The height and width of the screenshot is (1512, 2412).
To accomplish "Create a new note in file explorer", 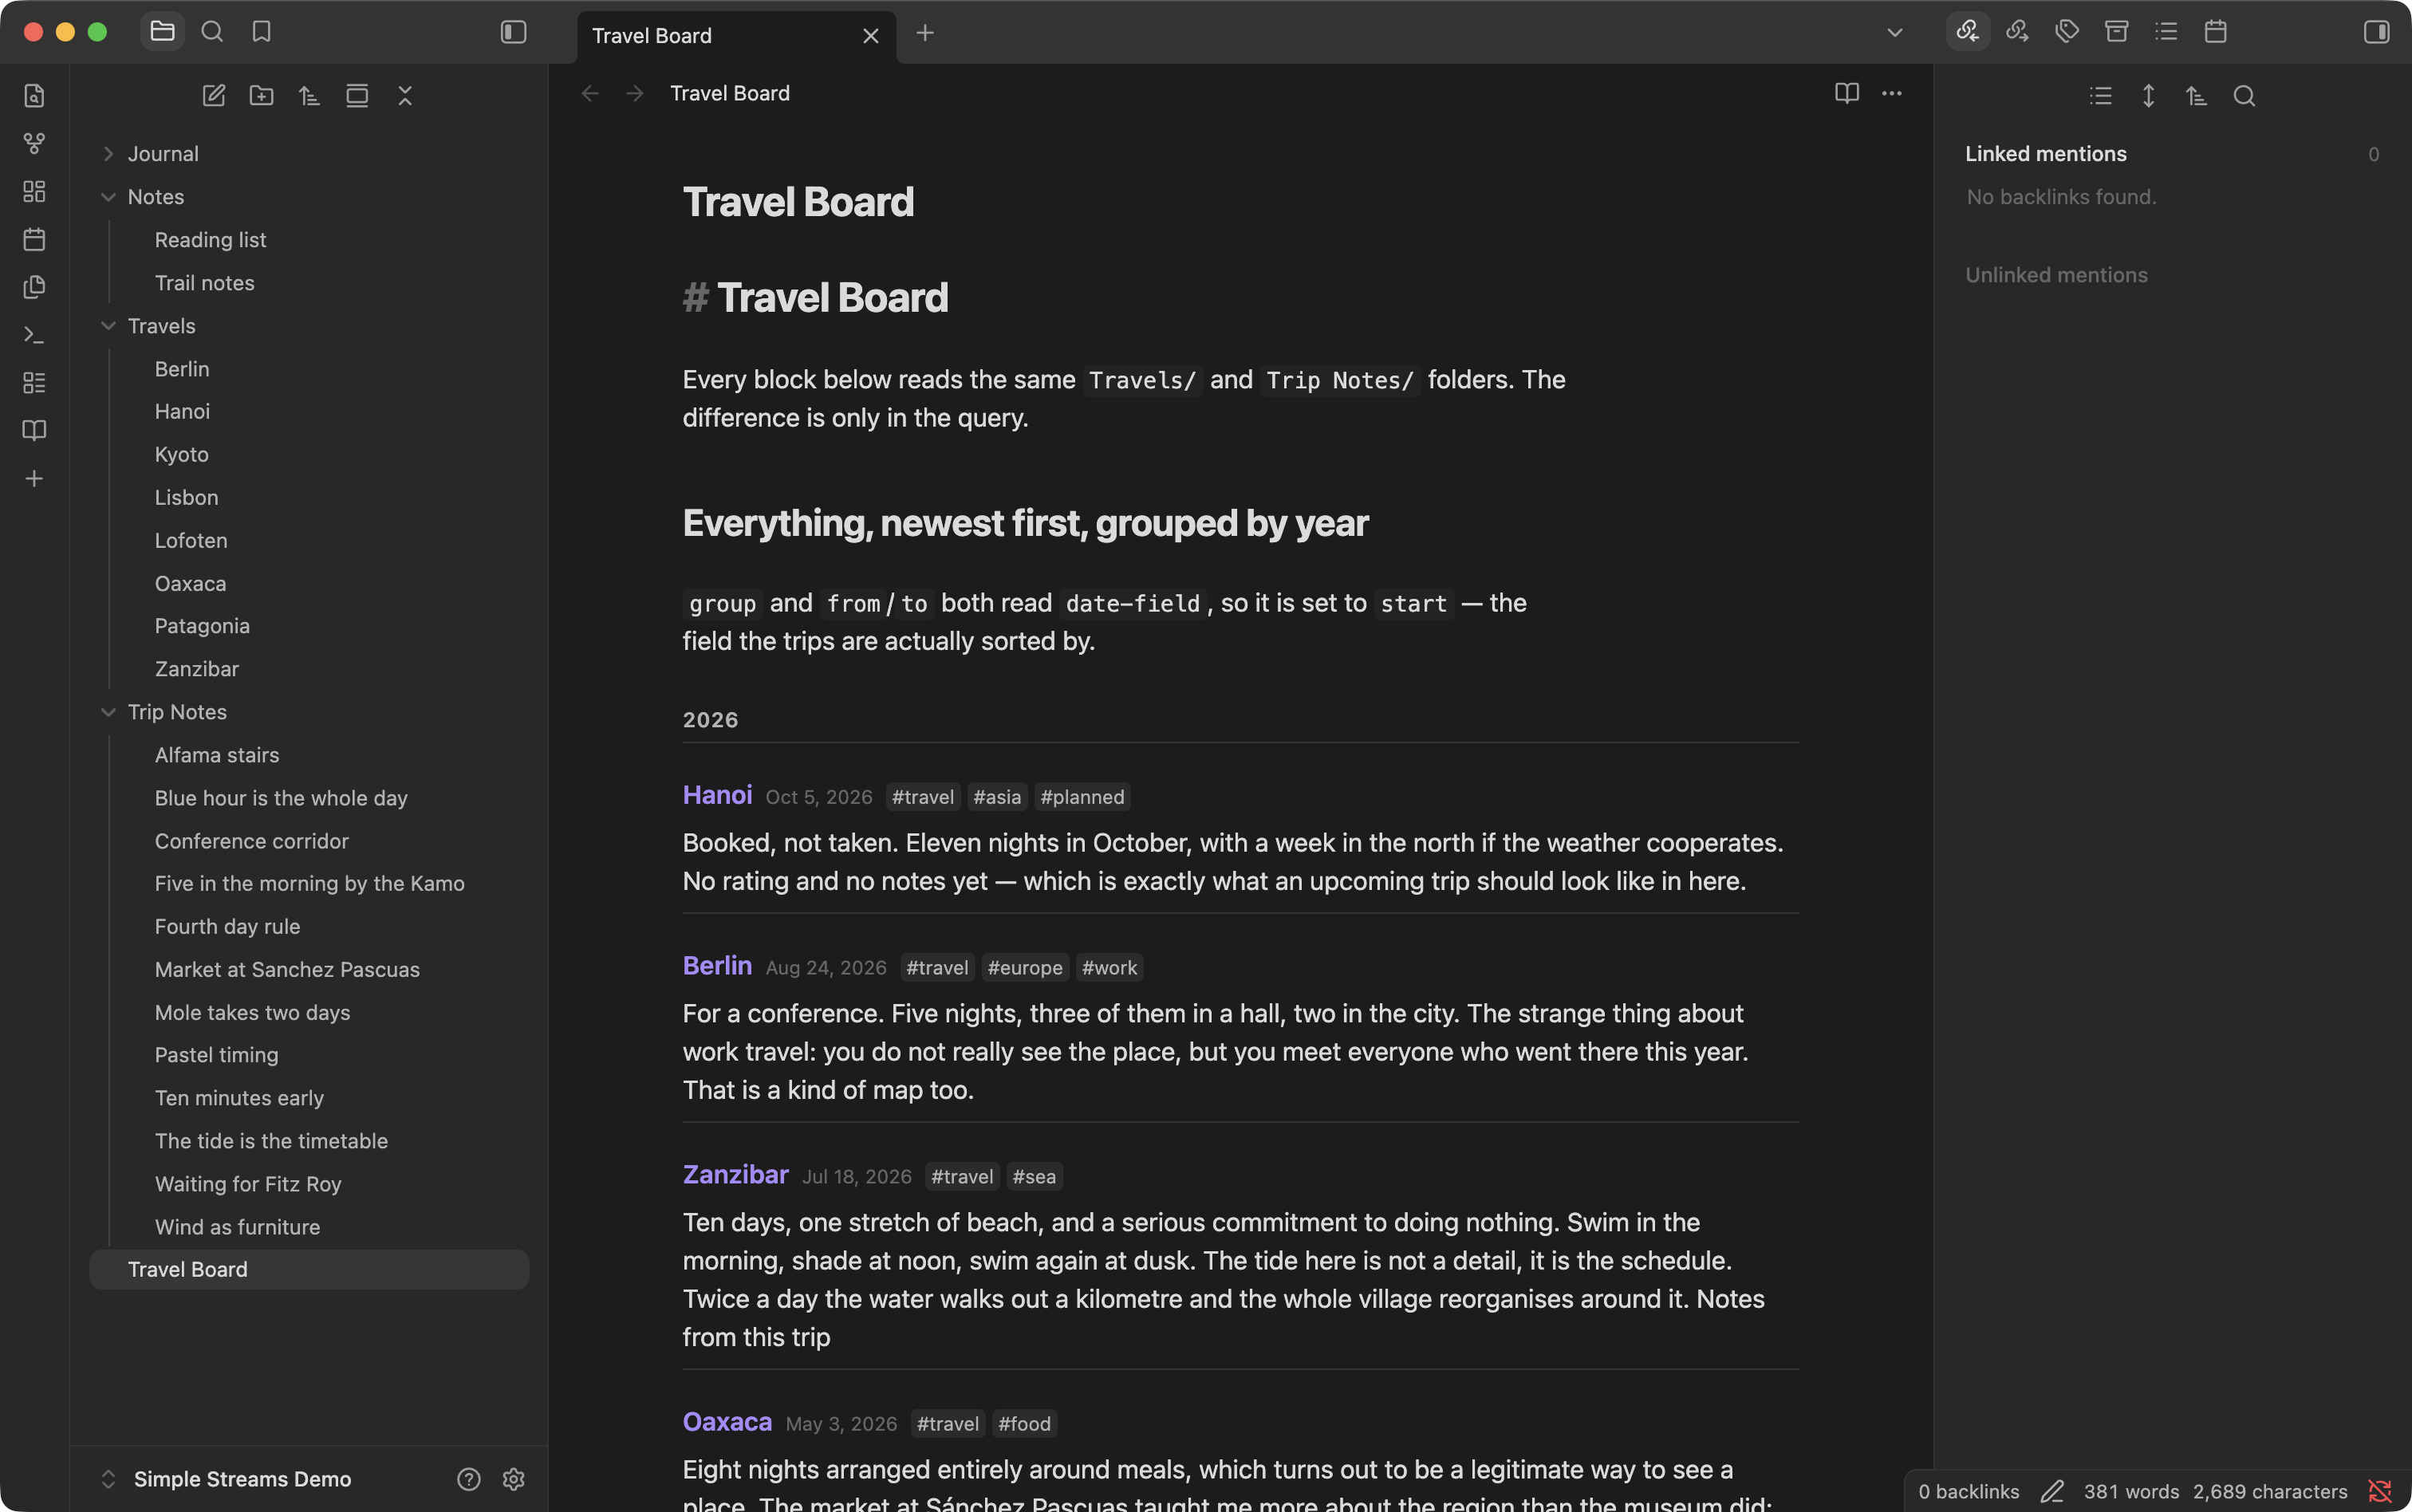I will click(214, 96).
